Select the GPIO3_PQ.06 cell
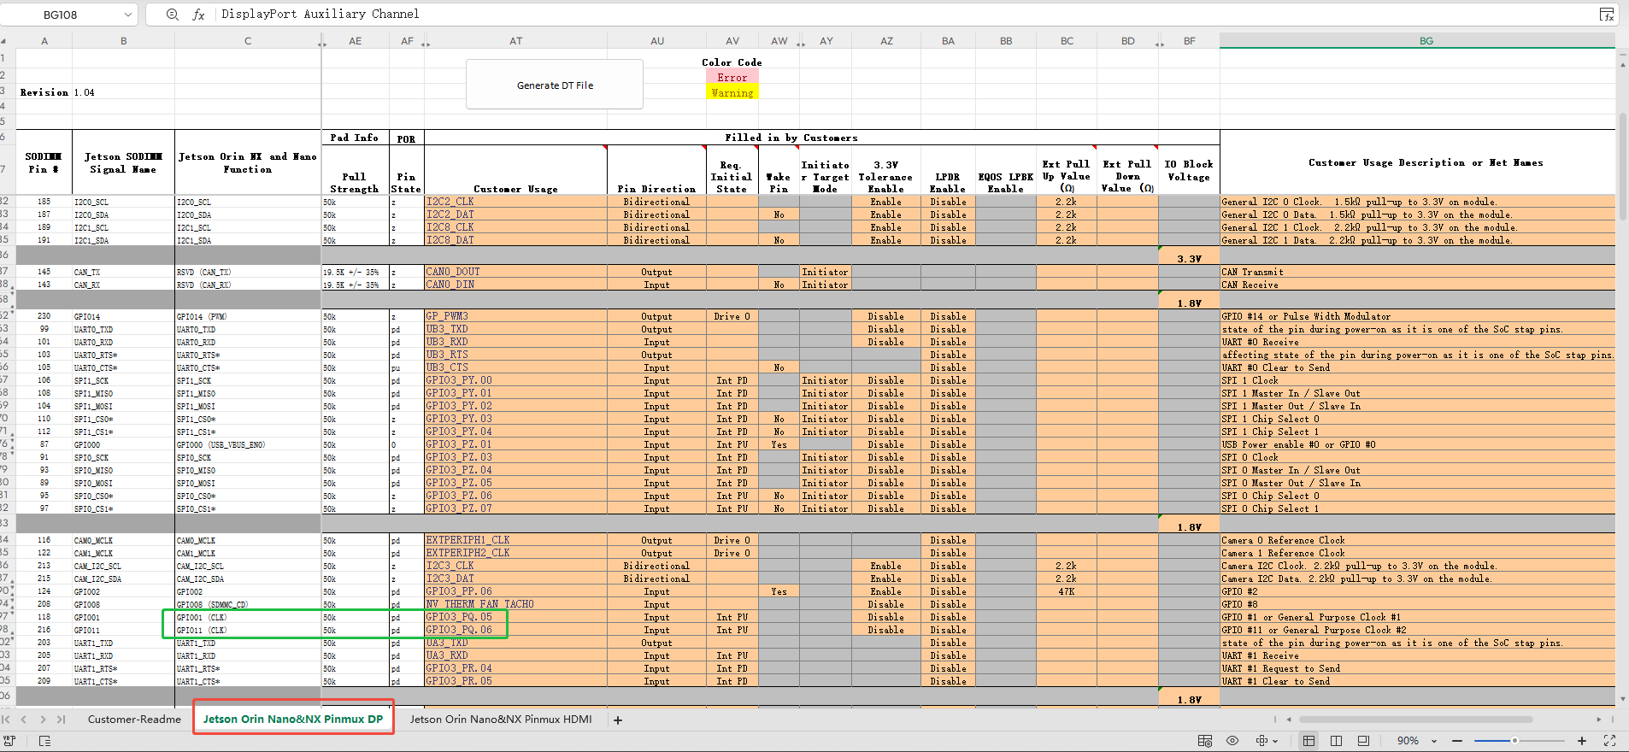This screenshot has width=1629, height=752. pyautogui.click(x=515, y=630)
